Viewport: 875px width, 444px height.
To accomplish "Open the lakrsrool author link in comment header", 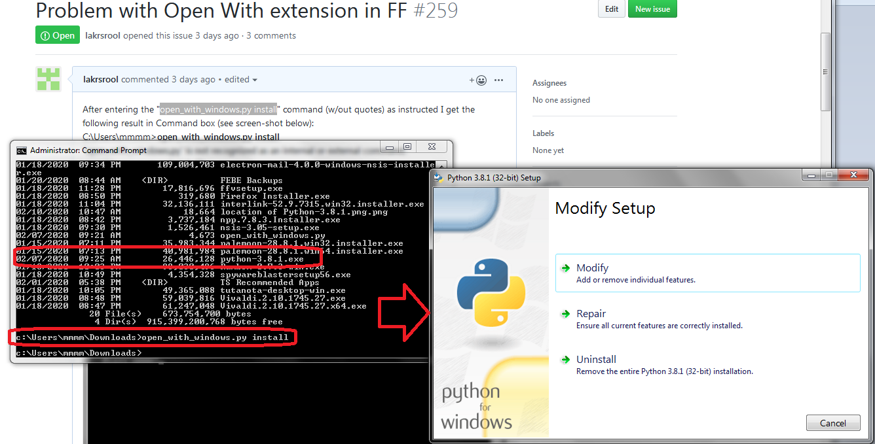I will [101, 79].
